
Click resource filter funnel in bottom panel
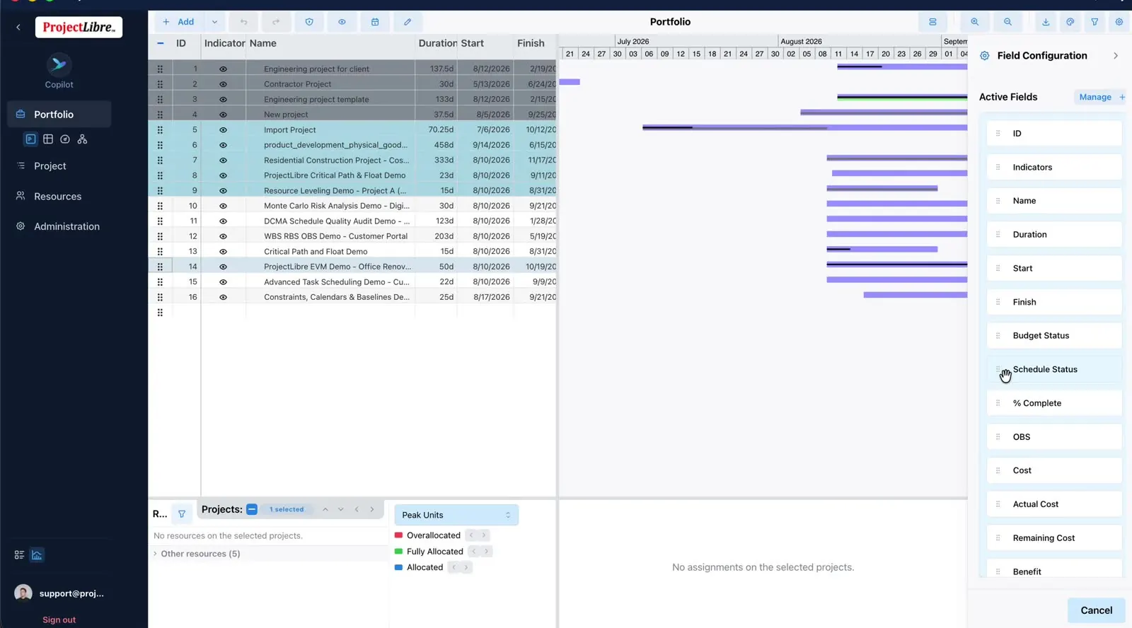point(182,514)
